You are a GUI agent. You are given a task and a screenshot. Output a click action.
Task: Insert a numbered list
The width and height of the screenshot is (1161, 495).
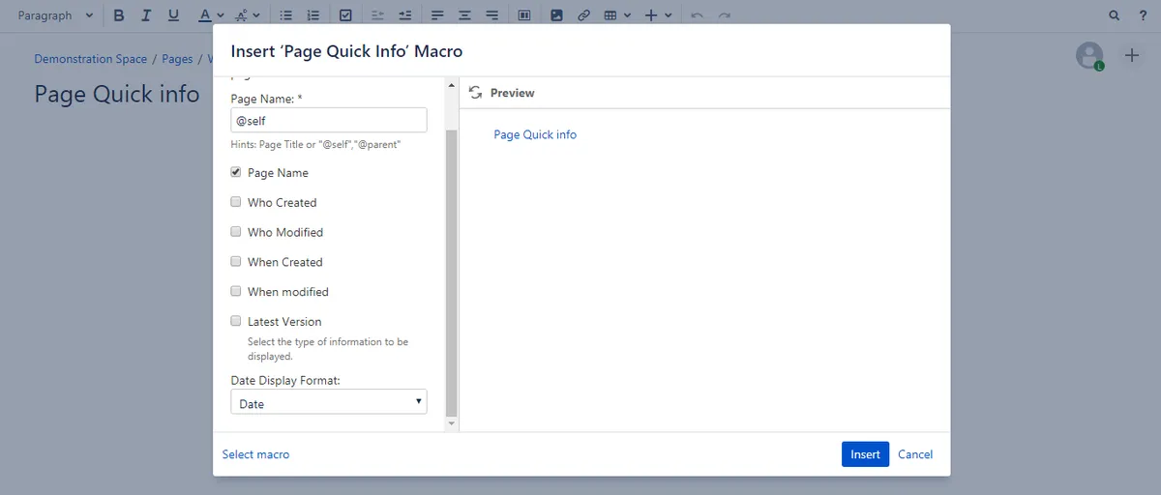(313, 15)
